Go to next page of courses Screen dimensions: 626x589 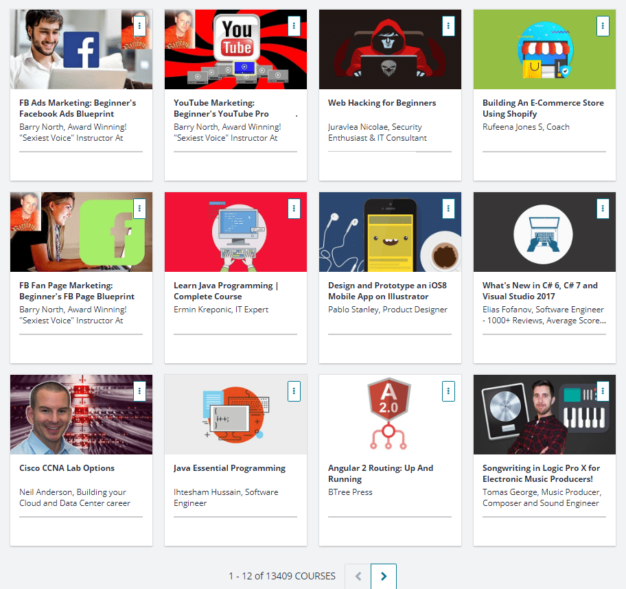pos(384,577)
